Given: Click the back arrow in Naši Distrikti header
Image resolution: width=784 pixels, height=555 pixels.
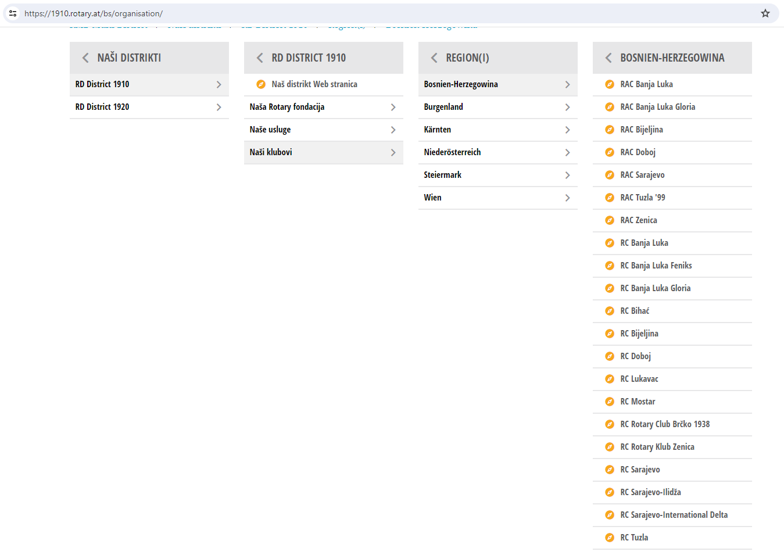Looking at the screenshot, I should pyautogui.click(x=85, y=58).
